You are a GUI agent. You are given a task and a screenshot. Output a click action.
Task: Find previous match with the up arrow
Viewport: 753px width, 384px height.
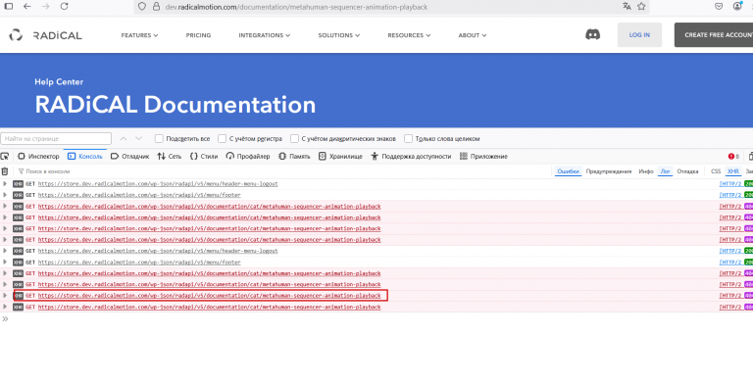[124, 139]
